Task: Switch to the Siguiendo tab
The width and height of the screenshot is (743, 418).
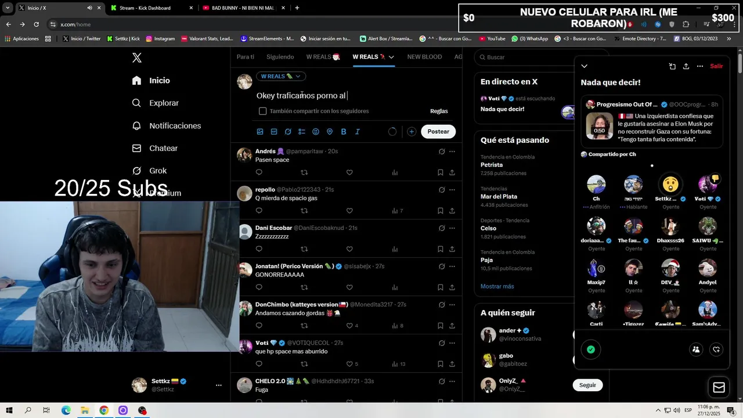Action: point(280,57)
